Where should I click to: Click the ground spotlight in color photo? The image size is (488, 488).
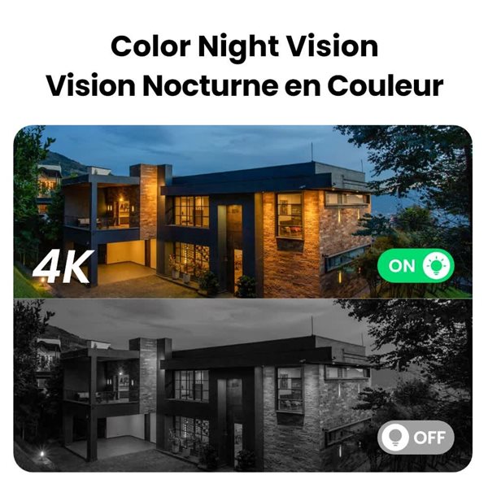pyautogui.click(x=42, y=281)
